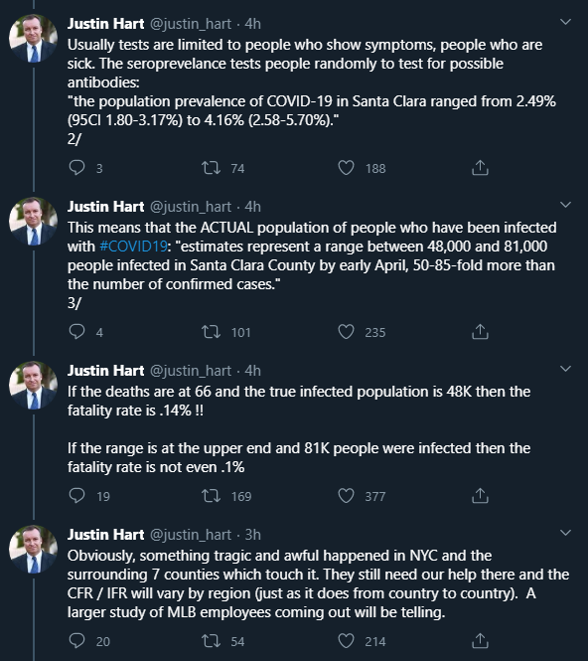Retweet the tweet with 74 retweets

pyautogui.click(x=211, y=168)
